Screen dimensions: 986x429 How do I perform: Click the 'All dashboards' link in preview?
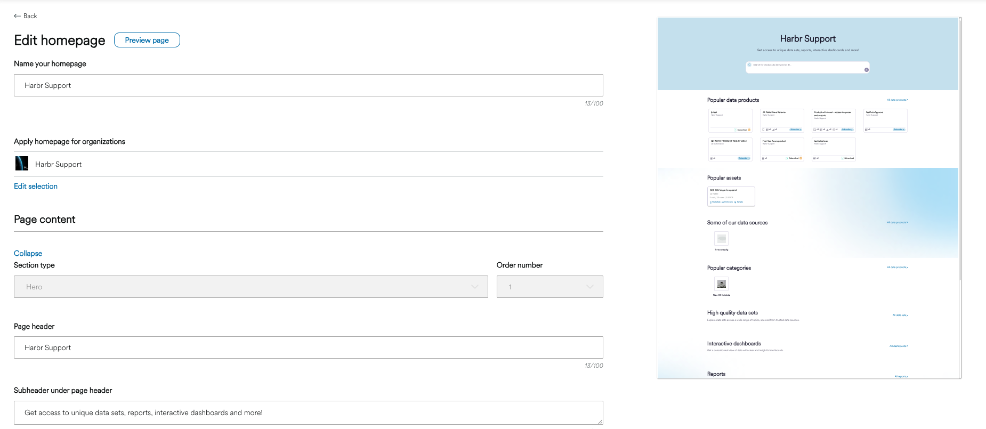click(x=898, y=346)
